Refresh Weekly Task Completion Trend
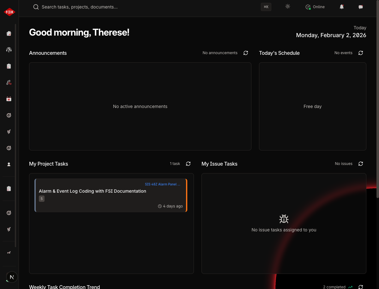The width and height of the screenshot is (379, 289). [x=361, y=287]
